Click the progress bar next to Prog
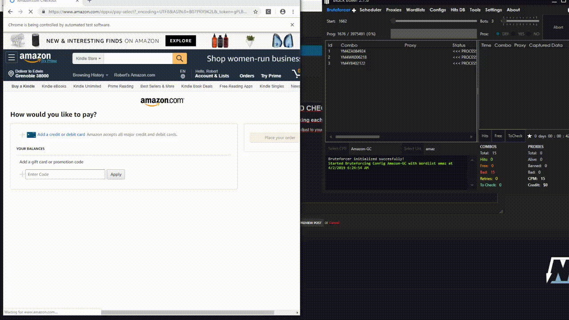 coord(433,34)
